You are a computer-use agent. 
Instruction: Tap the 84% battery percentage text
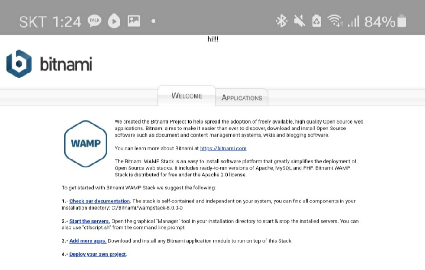click(380, 21)
